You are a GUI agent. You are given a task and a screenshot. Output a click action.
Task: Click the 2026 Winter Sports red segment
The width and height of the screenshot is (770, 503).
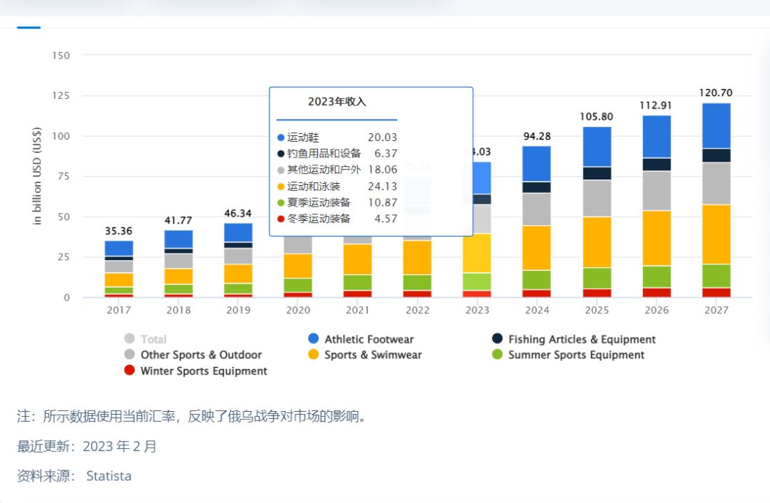click(657, 293)
